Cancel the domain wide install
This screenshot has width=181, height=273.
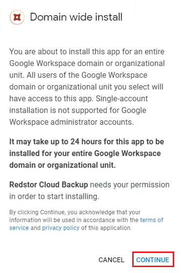click(x=111, y=260)
